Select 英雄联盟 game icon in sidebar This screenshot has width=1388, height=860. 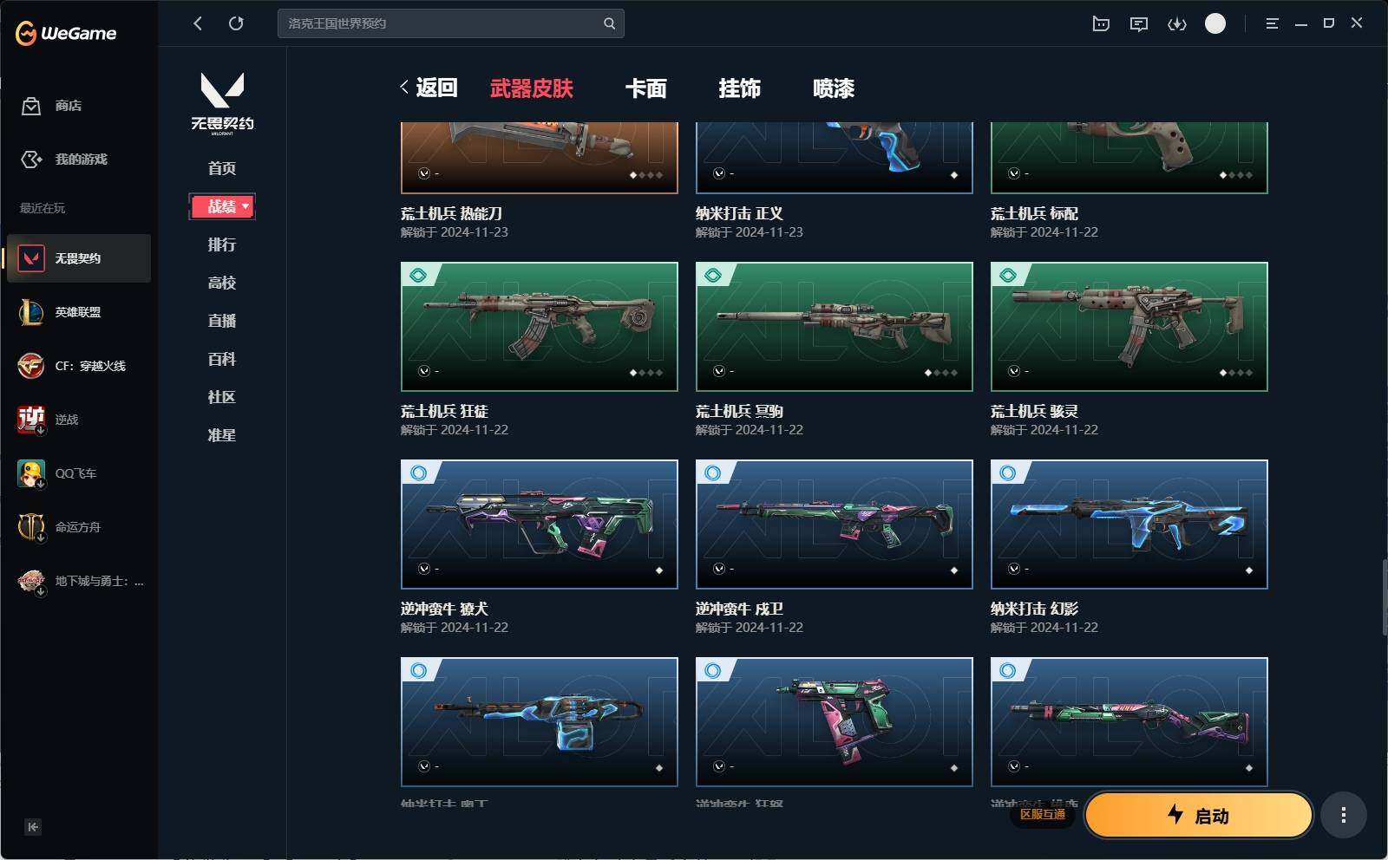pyautogui.click(x=31, y=312)
